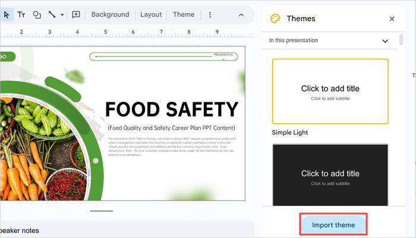The image size is (416, 238).
Task: Click the POWERPOINT header bar shape
Action: [x=163, y=57]
